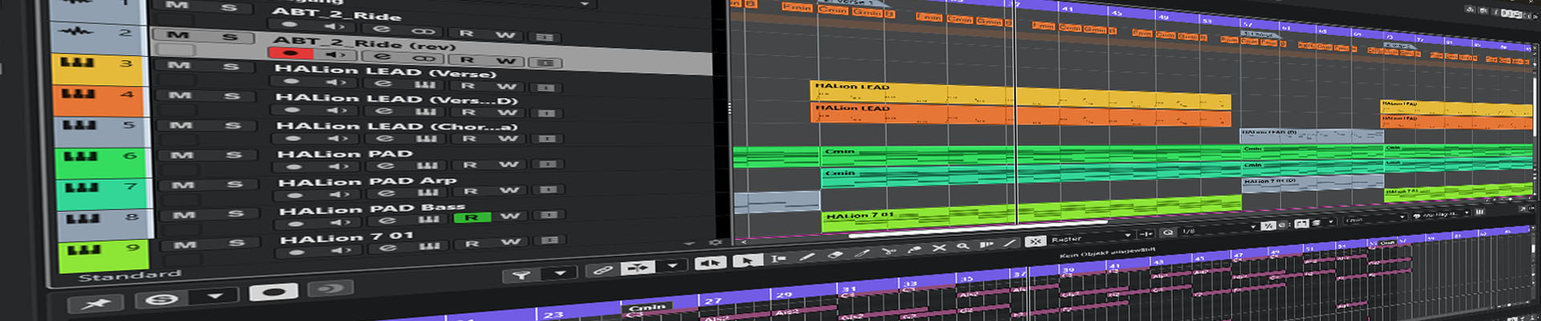Select the Split scissors tool

pos(888,251)
